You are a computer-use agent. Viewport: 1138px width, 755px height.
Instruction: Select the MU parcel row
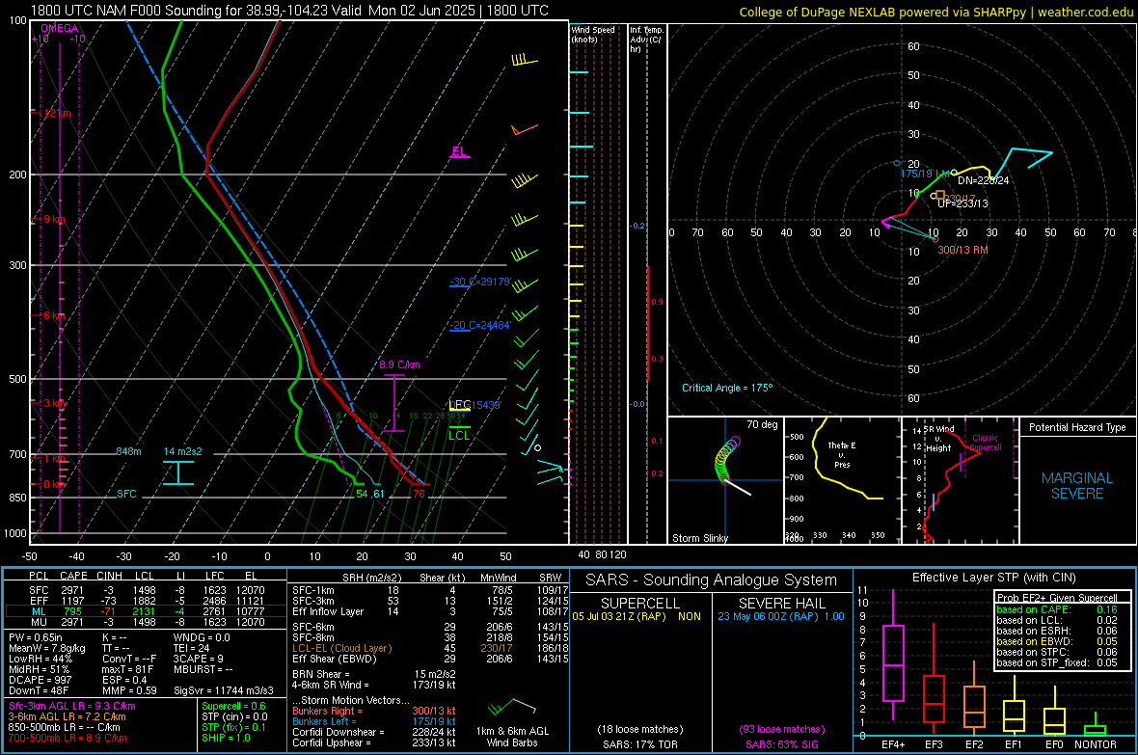tap(148, 621)
